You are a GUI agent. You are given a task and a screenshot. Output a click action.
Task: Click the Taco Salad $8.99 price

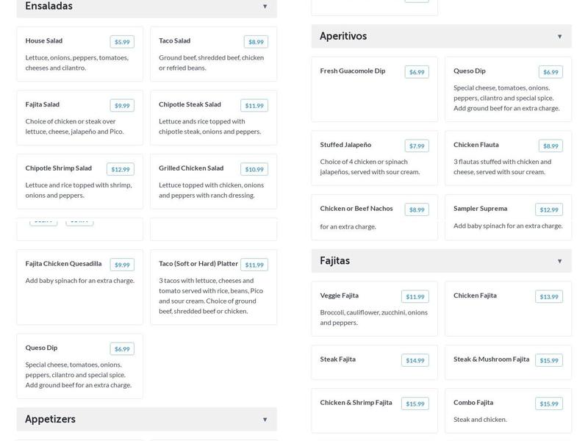[x=256, y=42]
